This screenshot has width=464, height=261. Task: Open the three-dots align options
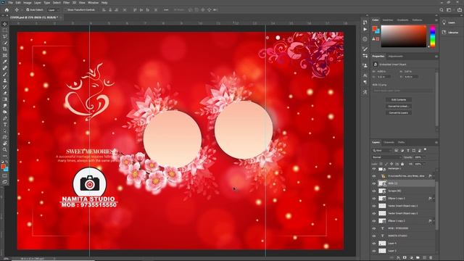(166, 9)
